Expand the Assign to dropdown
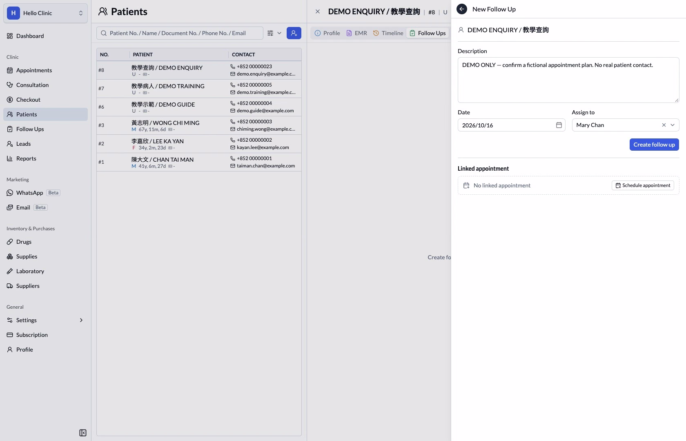This screenshot has height=441, width=686. [673, 125]
